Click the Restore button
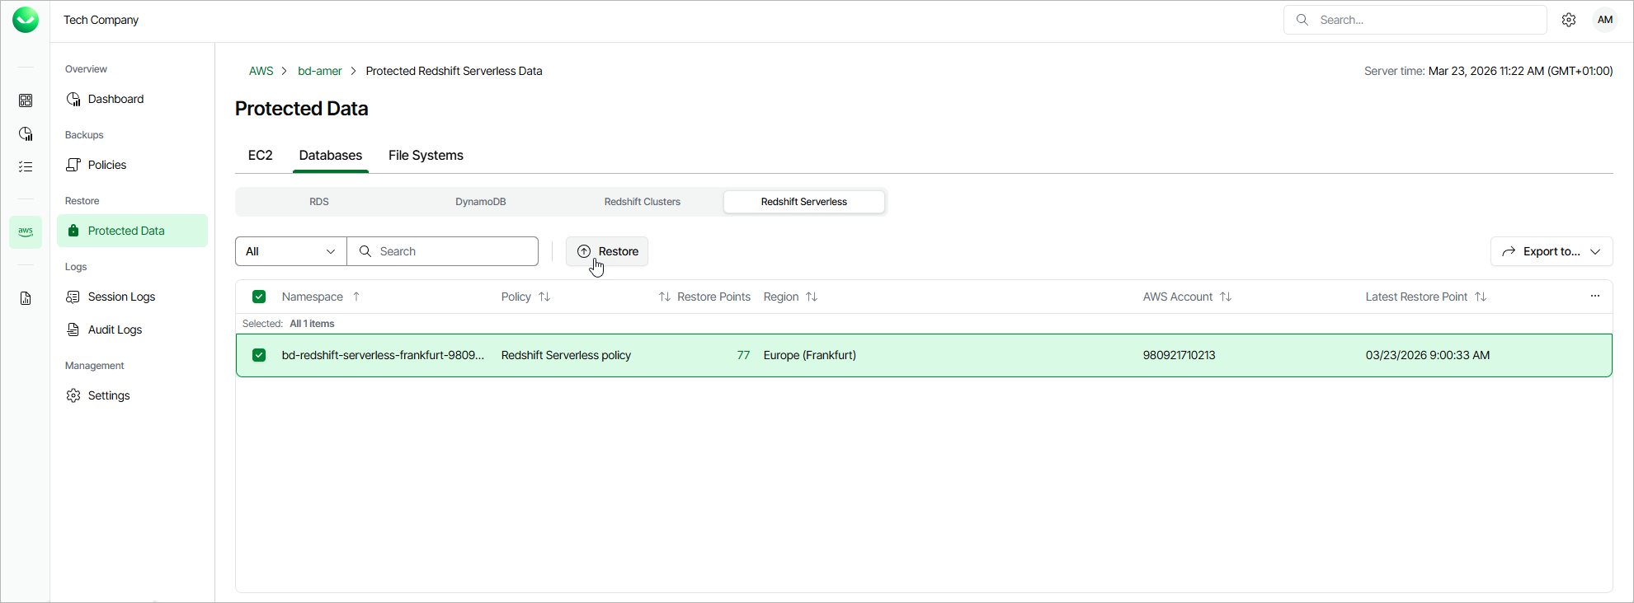1634x603 pixels. 607,251
